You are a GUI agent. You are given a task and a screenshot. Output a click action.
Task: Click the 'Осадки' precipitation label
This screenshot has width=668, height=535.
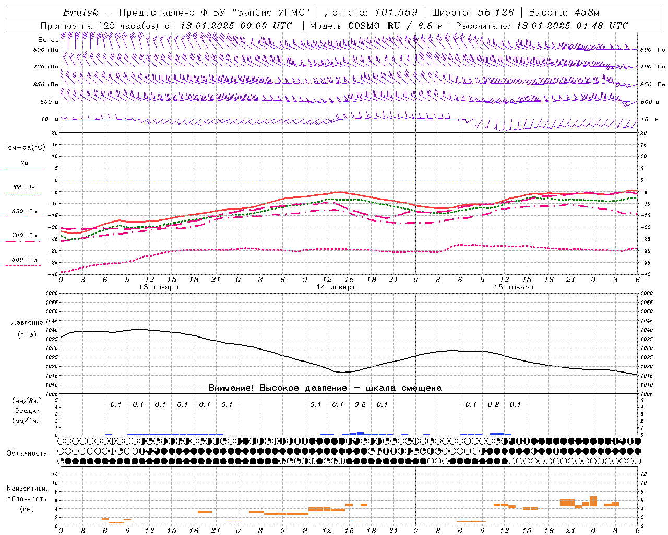[x=27, y=411]
